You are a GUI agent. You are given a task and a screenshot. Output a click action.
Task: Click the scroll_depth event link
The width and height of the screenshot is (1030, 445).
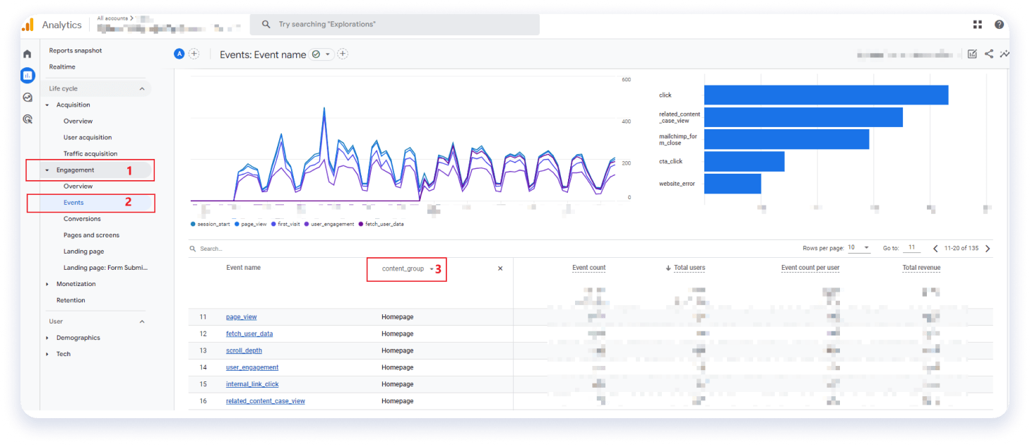pos(244,350)
